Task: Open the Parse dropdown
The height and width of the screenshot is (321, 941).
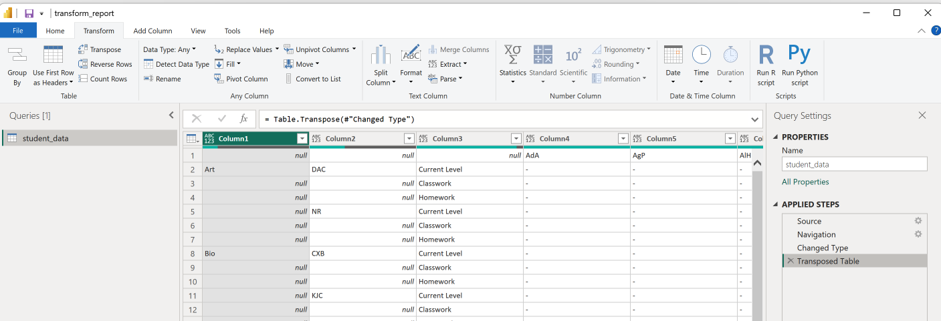Action: [445, 79]
